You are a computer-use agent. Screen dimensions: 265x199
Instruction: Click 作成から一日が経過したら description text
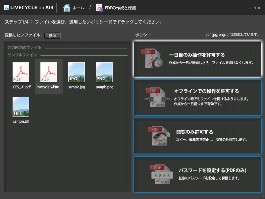pyautogui.click(x=211, y=63)
